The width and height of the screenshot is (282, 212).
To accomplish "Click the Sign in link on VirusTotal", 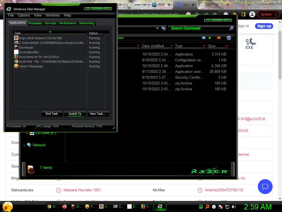I will [x=243, y=26].
